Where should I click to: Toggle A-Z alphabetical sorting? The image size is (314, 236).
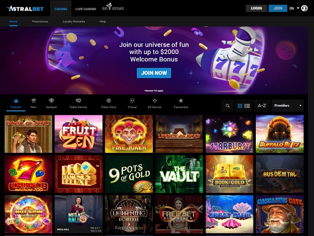[x=262, y=106]
